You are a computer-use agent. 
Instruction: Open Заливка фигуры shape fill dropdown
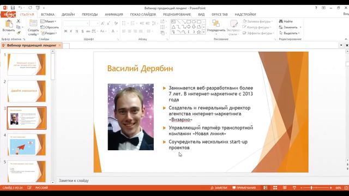click(x=257, y=21)
